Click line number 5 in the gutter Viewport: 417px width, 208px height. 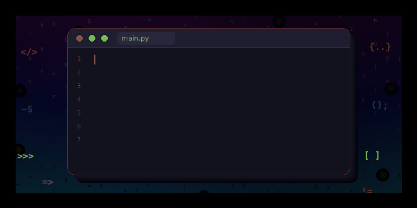(79, 113)
